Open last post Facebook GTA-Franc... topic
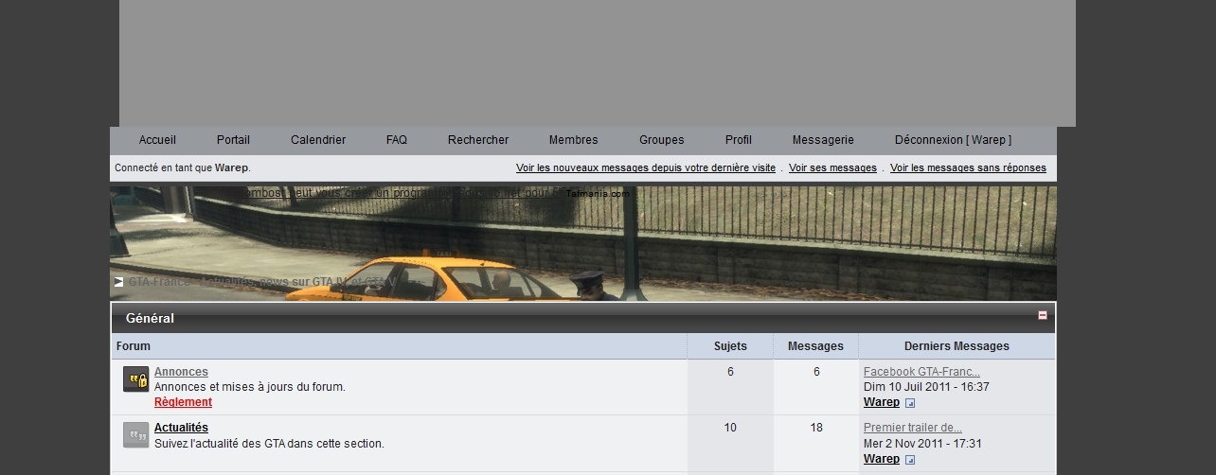 pos(921,372)
